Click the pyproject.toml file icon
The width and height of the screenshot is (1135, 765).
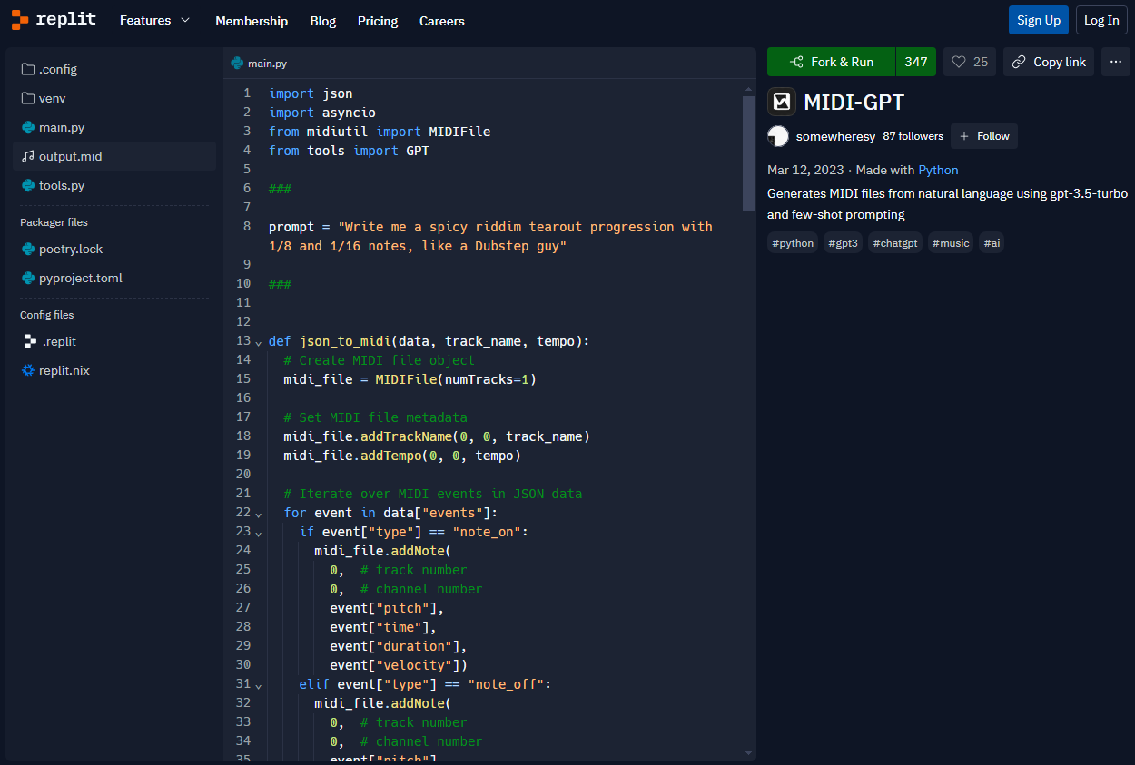[x=28, y=278]
